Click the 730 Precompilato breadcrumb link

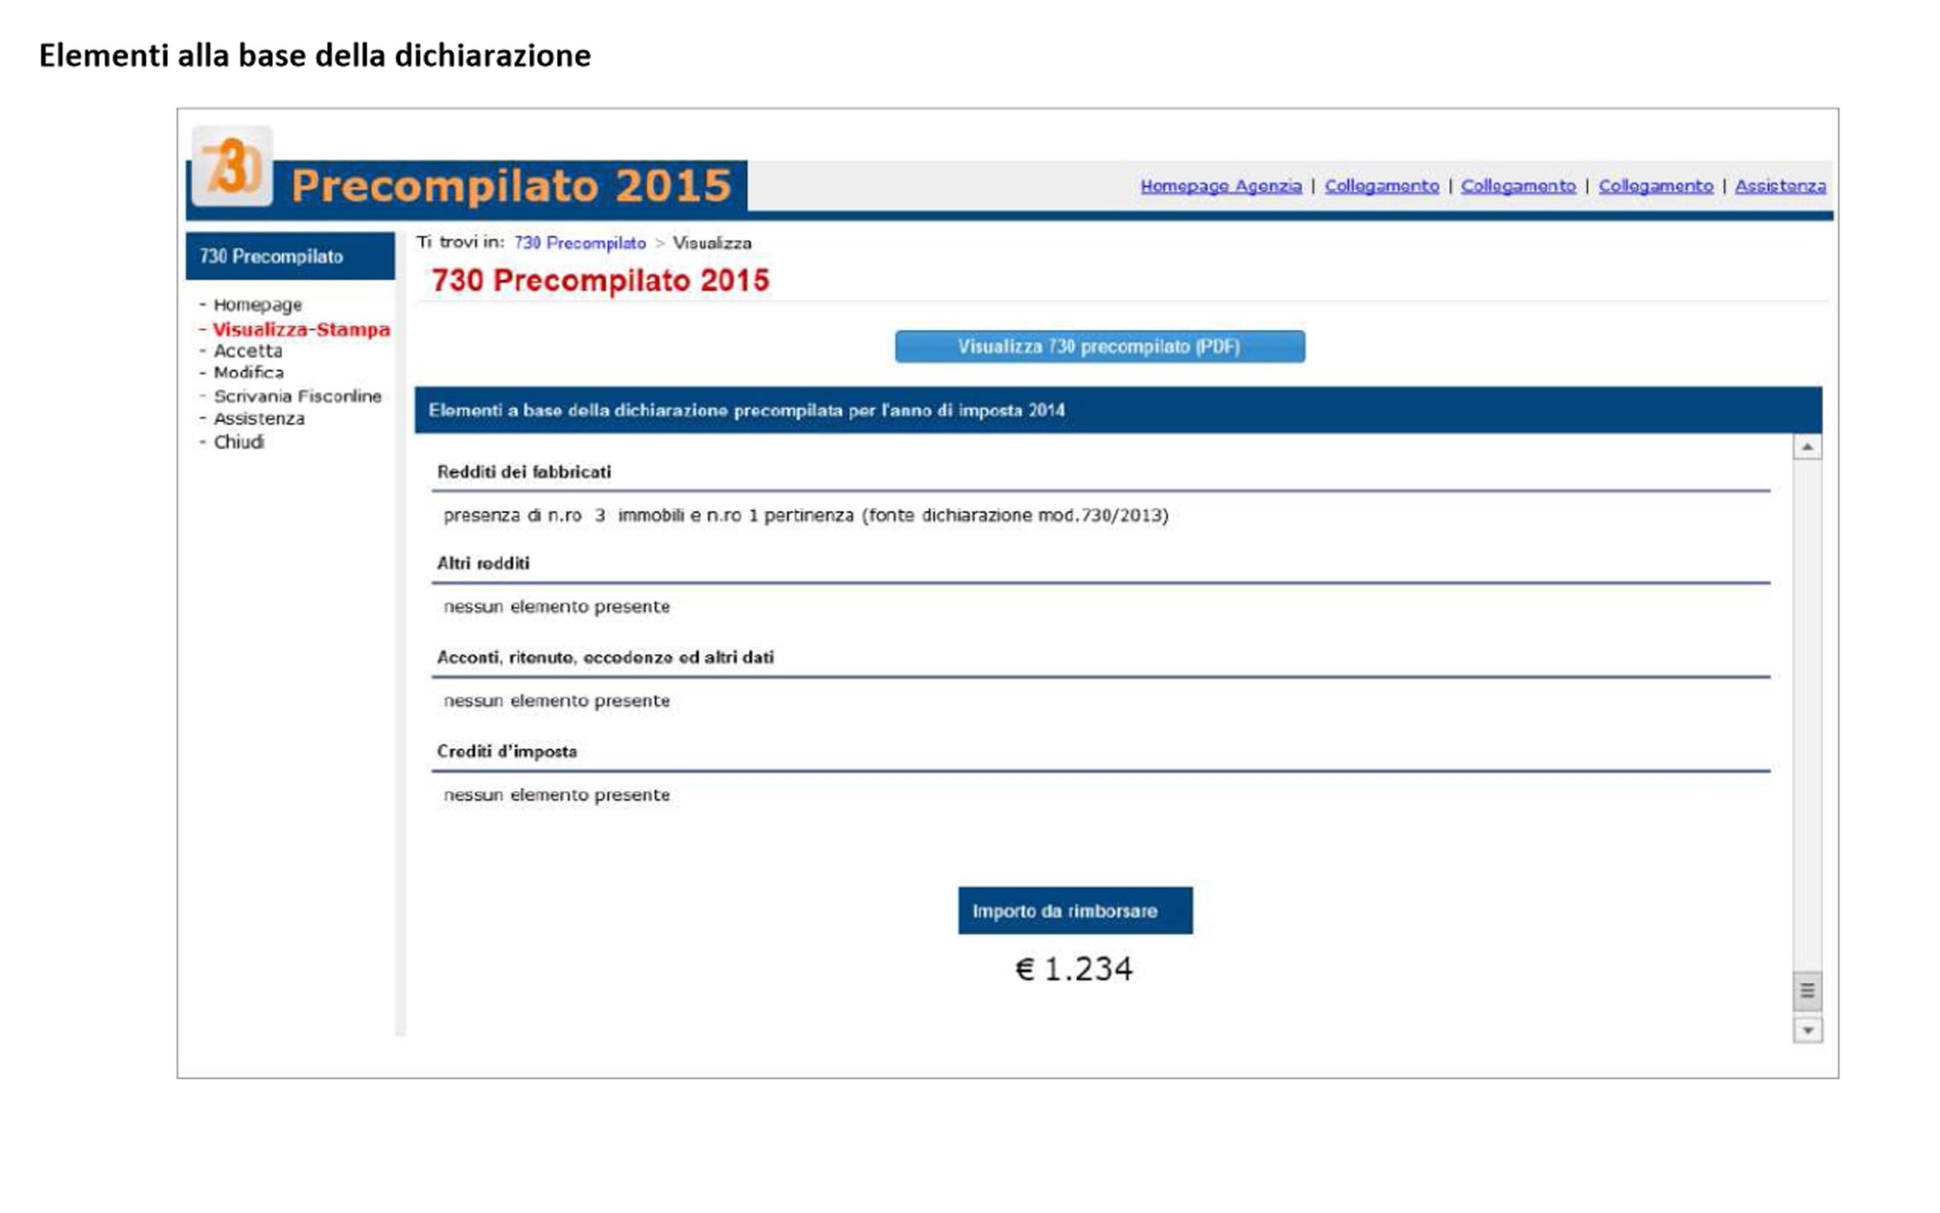pos(579,243)
